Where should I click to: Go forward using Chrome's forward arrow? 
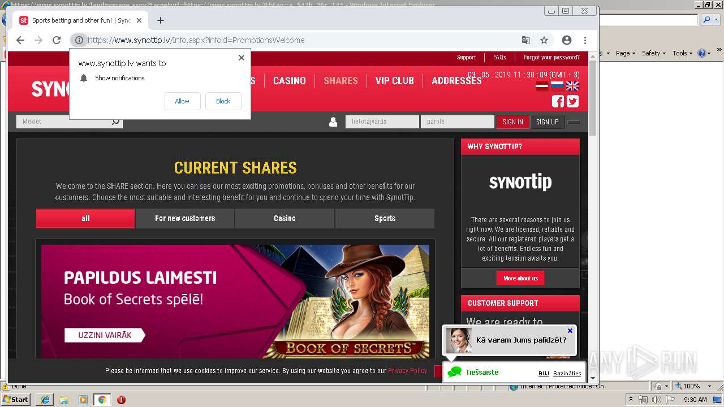(38, 40)
